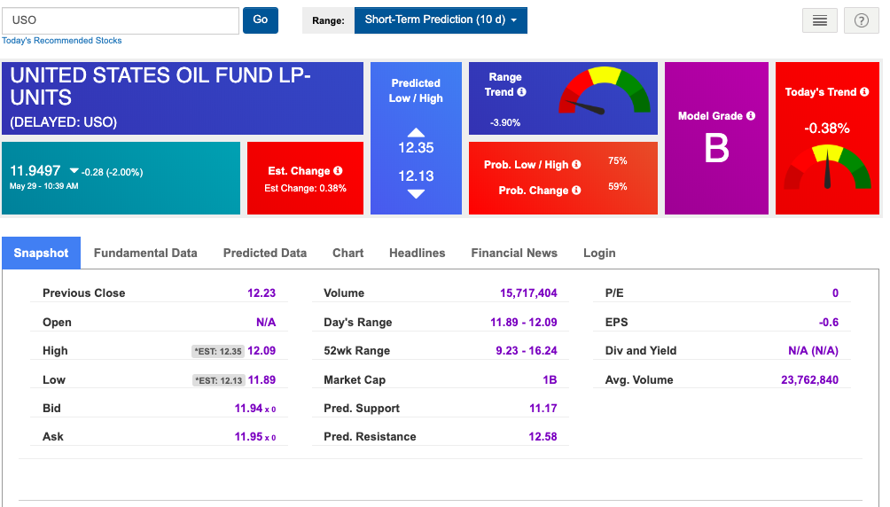Screen dimensions: 890x507
Task: Click the *EST: 12.35 badge in High row
Action: click(x=218, y=351)
